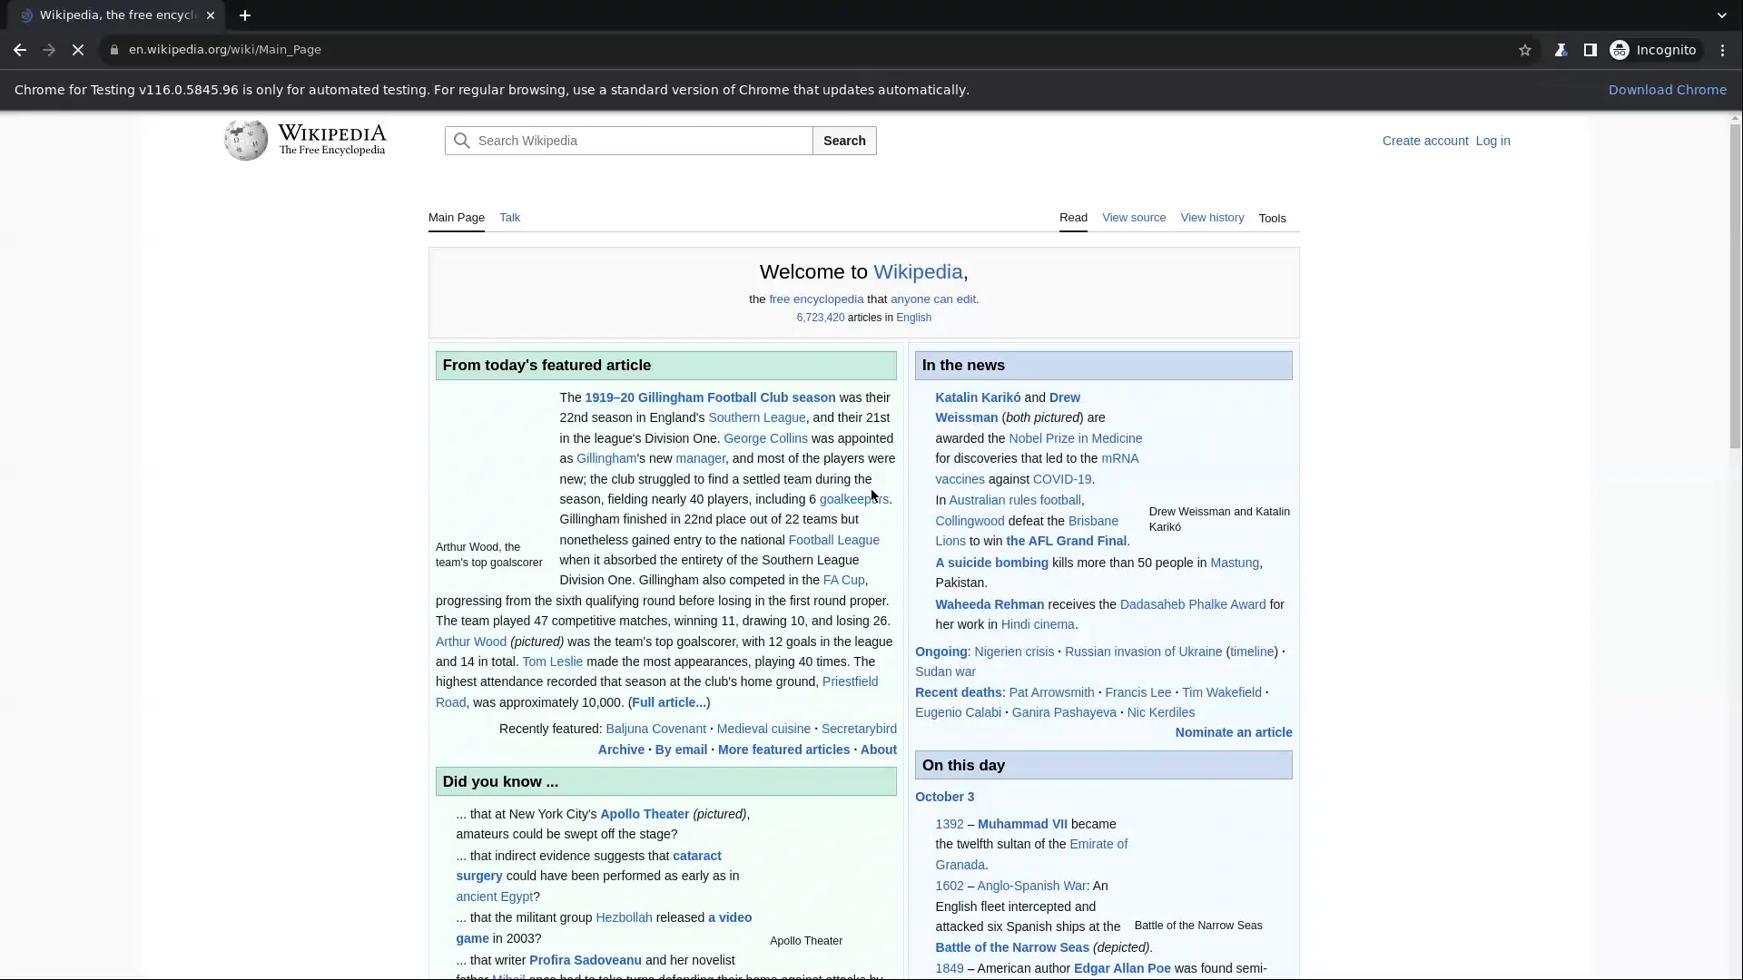Click the address bar URL
Screen dimensions: 1743x980
pyautogui.click(x=225, y=50)
